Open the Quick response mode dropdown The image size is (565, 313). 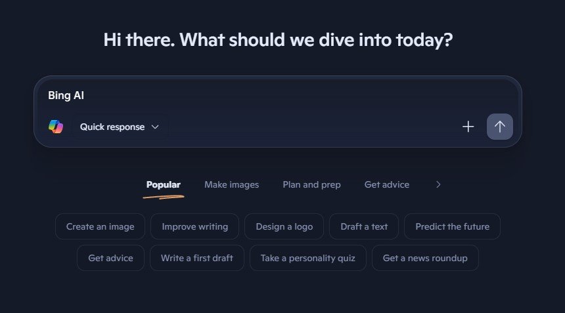point(120,127)
